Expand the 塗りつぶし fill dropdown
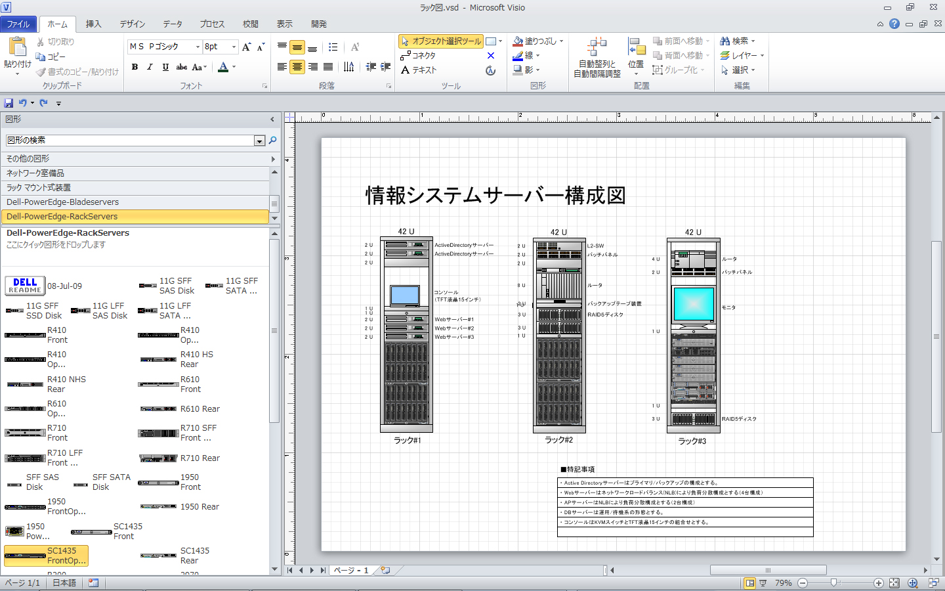This screenshot has width=945, height=591. (x=562, y=41)
